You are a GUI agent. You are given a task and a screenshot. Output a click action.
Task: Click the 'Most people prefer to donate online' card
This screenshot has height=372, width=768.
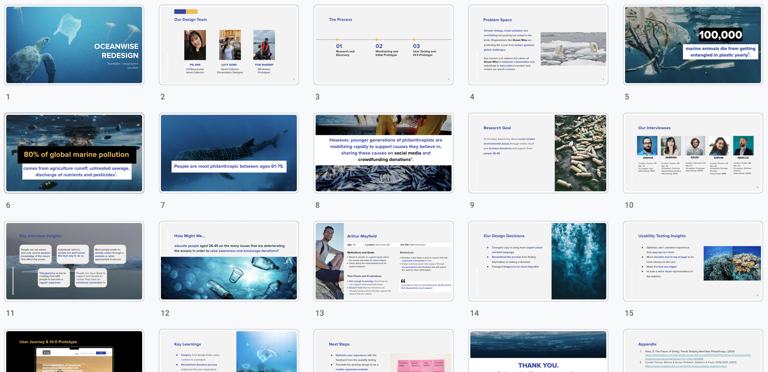[x=110, y=254]
